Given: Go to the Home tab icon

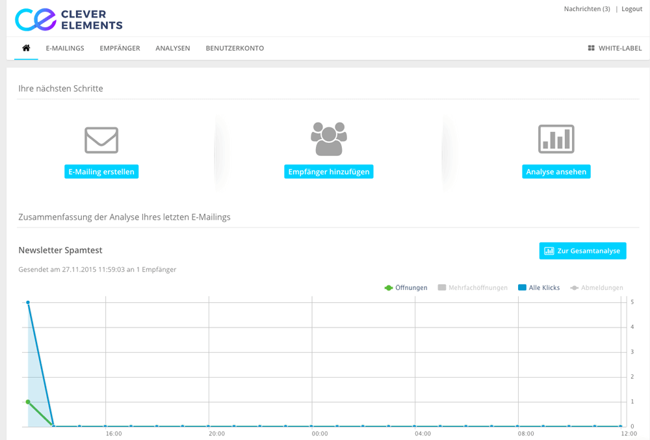Looking at the screenshot, I should click(26, 47).
